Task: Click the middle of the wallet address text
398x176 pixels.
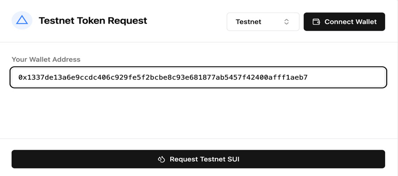Action: click(x=163, y=77)
